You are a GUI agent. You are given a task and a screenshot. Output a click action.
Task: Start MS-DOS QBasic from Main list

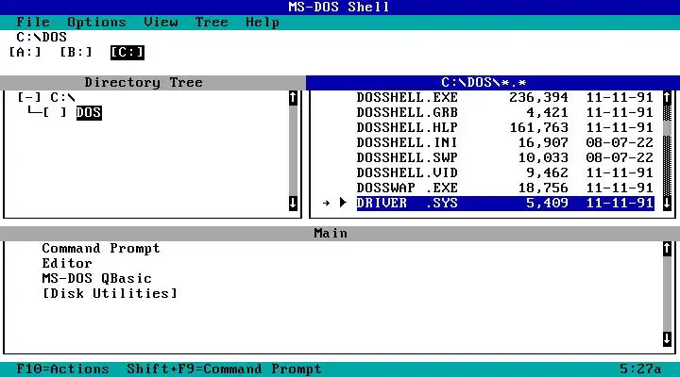[97, 279]
